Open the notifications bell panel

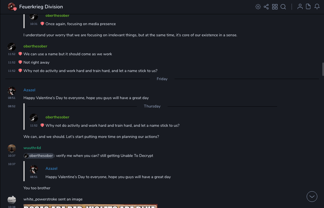coord(317,7)
